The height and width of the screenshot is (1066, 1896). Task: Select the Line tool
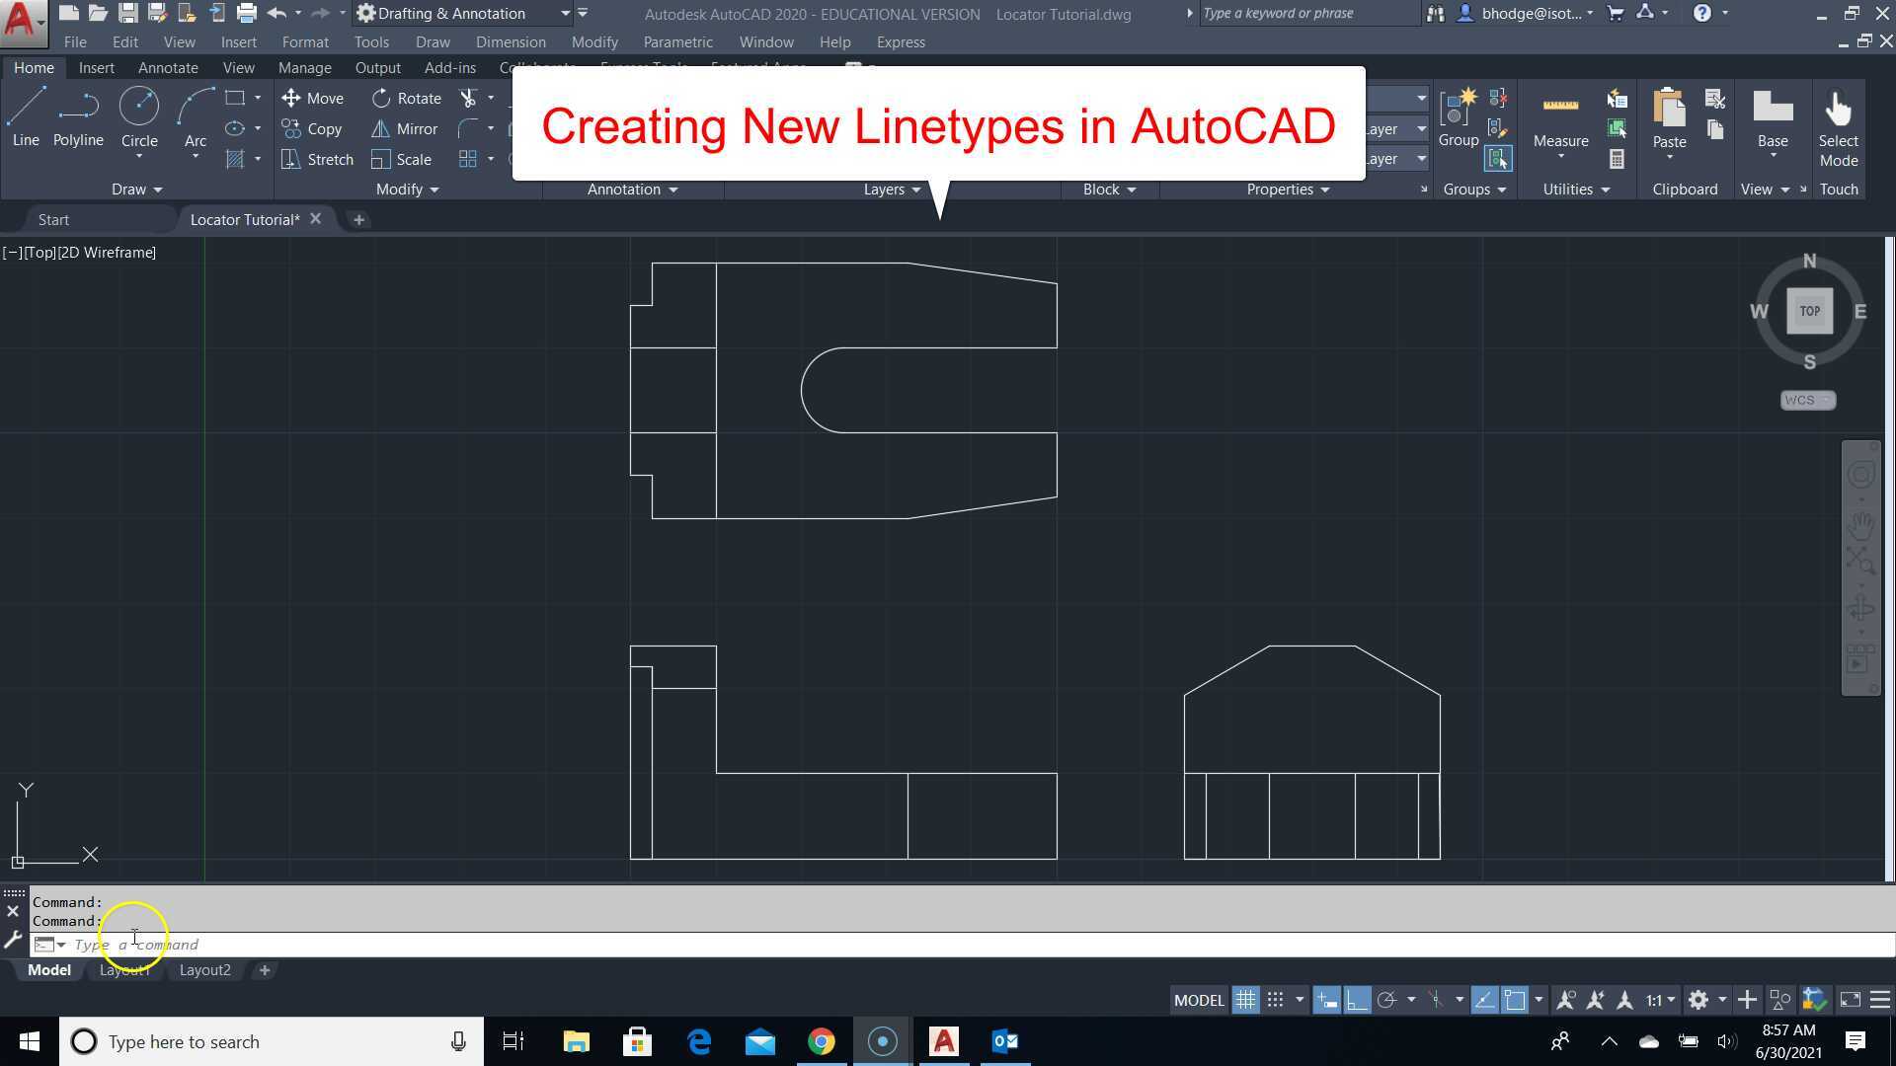25,112
